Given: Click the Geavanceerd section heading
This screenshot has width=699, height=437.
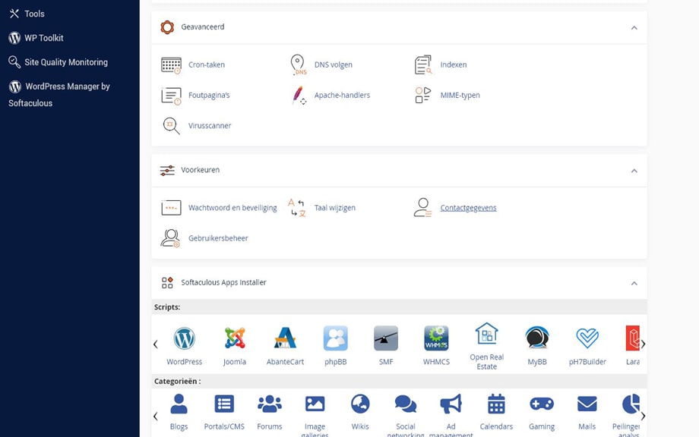Looking at the screenshot, I should pyautogui.click(x=202, y=27).
